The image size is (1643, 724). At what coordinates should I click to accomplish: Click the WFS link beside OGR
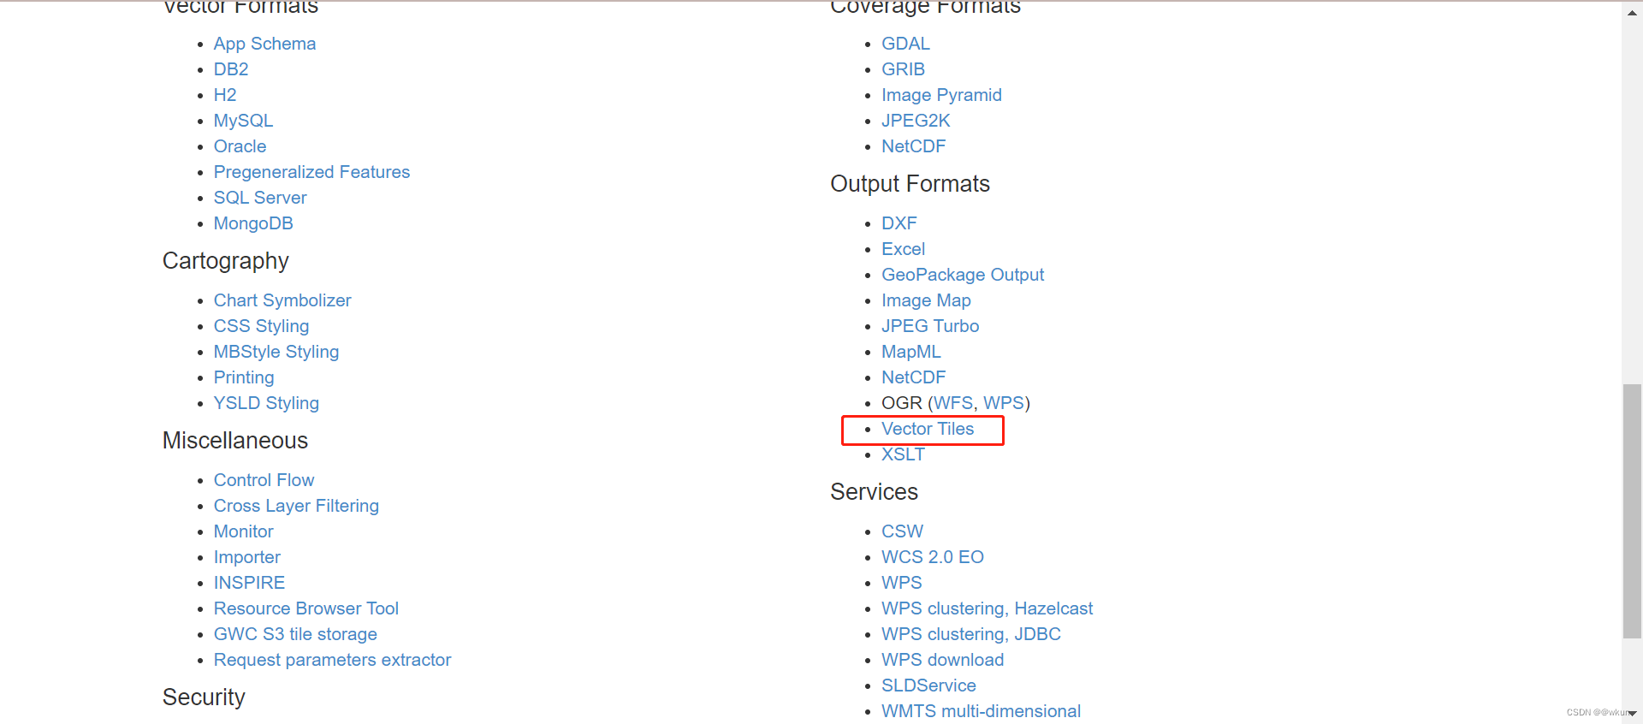953,403
